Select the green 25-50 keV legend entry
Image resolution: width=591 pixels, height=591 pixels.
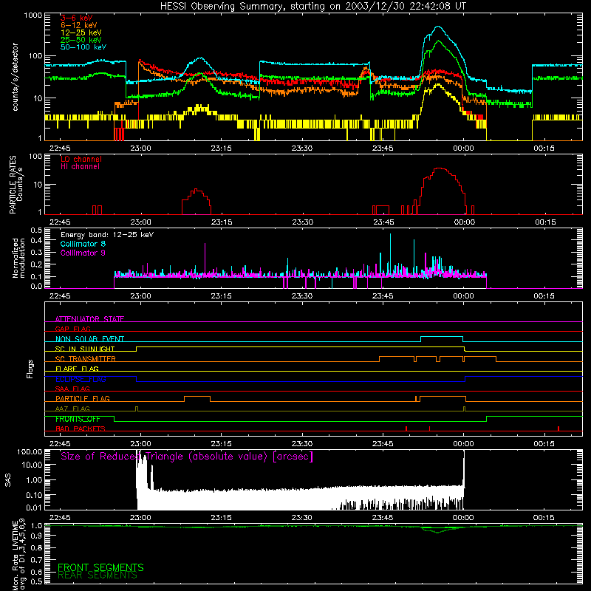pyautogui.click(x=81, y=40)
